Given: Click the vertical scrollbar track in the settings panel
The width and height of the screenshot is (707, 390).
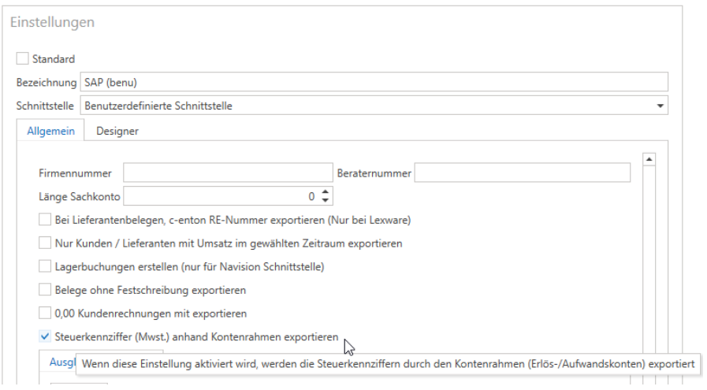Looking at the screenshot, I should [650, 260].
